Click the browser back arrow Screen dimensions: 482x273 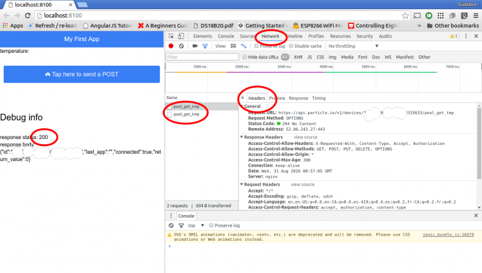pos(6,15)
